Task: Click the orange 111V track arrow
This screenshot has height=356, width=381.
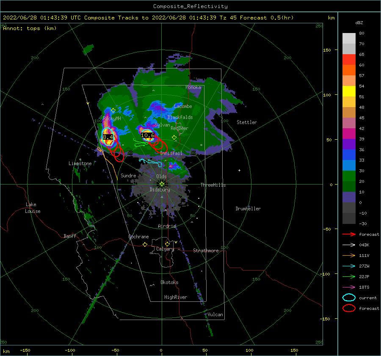Action: (349, 255)
